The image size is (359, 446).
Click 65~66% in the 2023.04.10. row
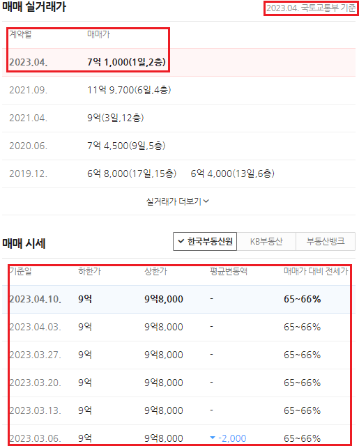tap(303, 299)
